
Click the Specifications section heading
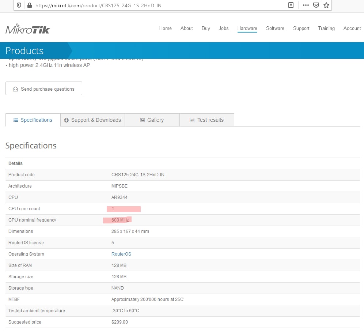[31, 146]
